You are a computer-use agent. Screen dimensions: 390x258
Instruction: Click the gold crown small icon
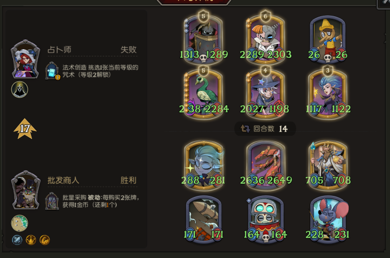pos(31,240)
